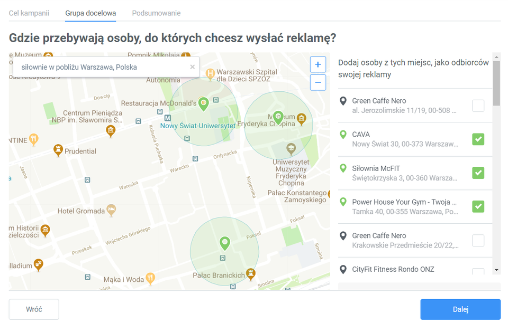Click location pin icon beside CAVA entry
Image resolution: width=508 pixels, height=323 pixels.
click(343, 135)
